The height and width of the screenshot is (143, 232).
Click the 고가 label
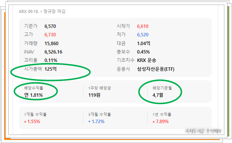click(29, 35)
